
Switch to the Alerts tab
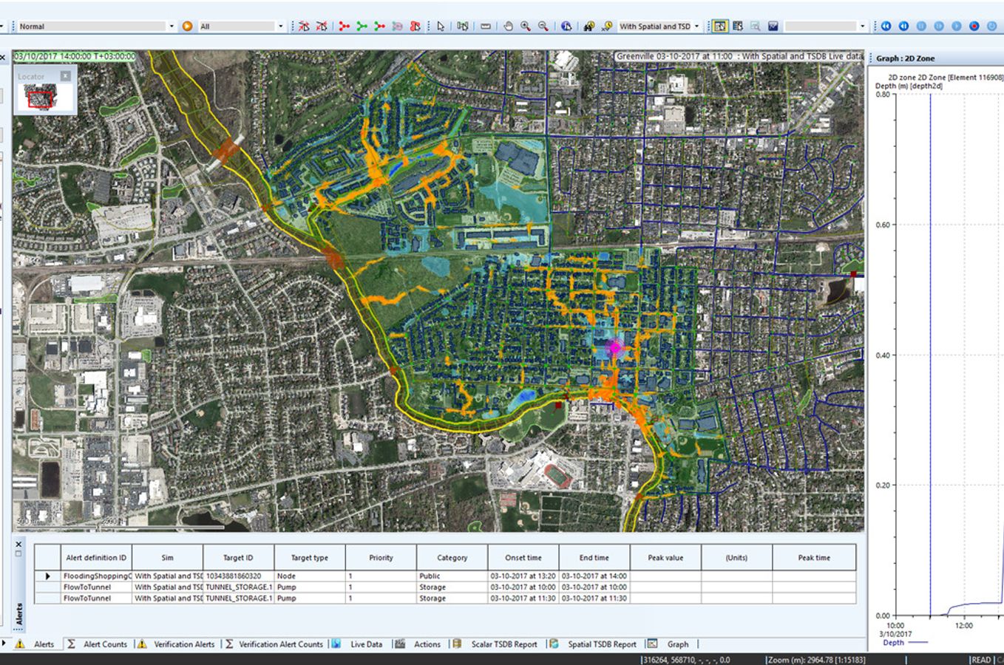coord(44,644)
